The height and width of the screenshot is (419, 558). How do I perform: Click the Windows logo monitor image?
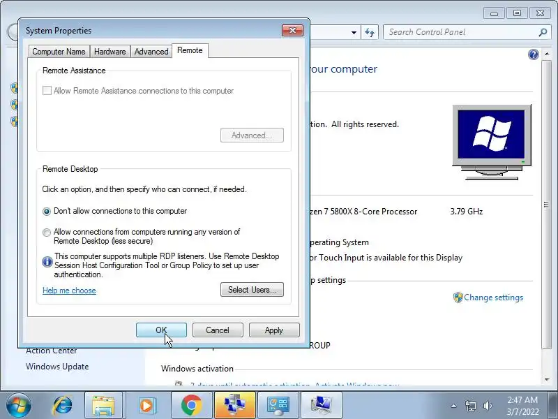[x=492, y=142]
